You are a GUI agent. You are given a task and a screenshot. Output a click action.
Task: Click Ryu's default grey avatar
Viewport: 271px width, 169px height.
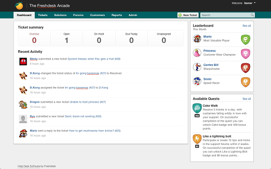tap(23, 119)
